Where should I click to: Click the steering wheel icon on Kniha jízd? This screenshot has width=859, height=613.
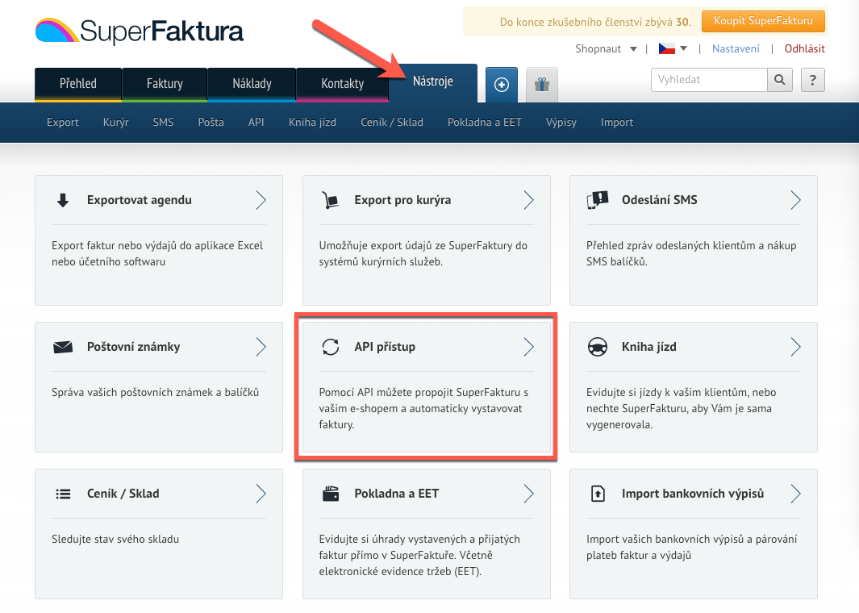point(598,347)
